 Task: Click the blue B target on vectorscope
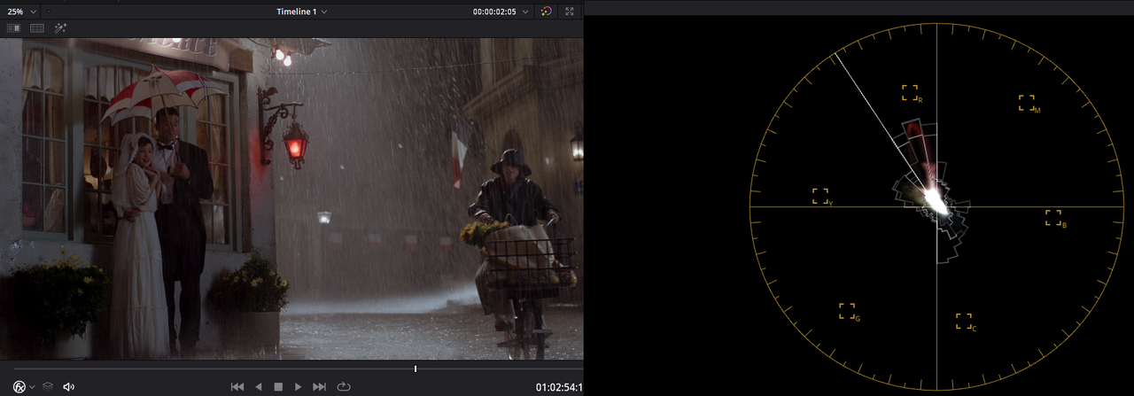[1052, 217]
